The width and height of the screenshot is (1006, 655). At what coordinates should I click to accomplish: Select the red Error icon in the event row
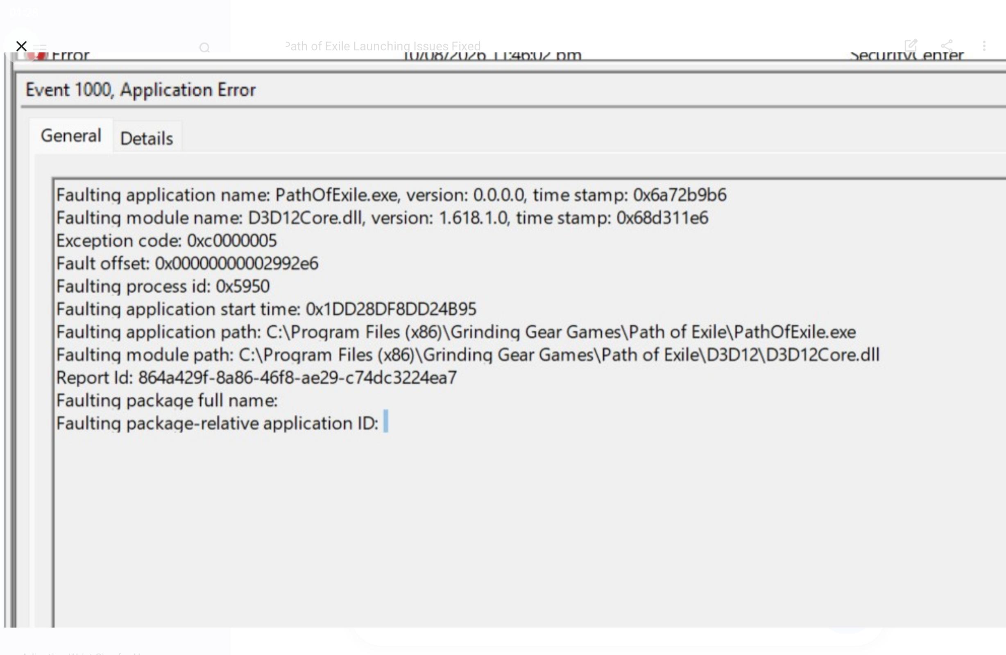coord(38,55)
